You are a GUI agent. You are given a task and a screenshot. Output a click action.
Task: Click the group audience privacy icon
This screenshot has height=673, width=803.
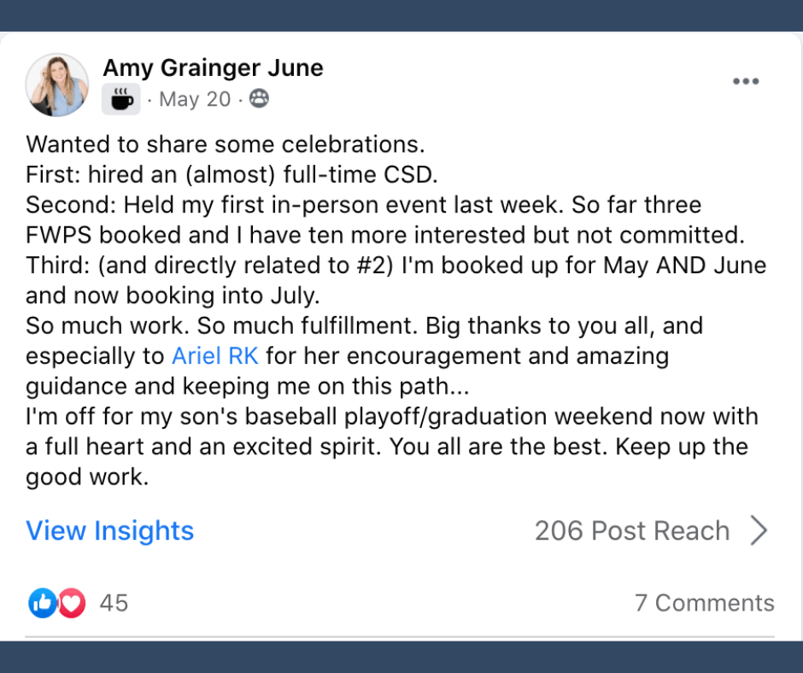(259, 98)
